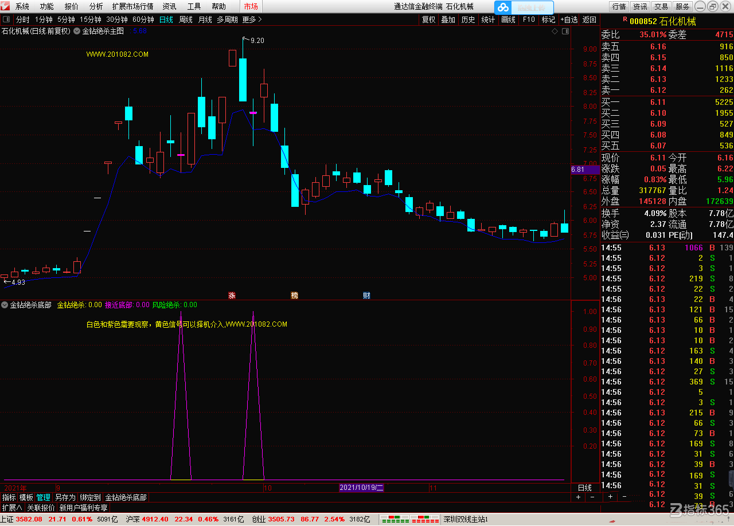Expand the 扩展 panel at bottom
This screenshot has height=526, width=734.
11,508
